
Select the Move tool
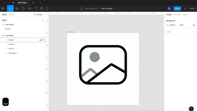(10, 9)
